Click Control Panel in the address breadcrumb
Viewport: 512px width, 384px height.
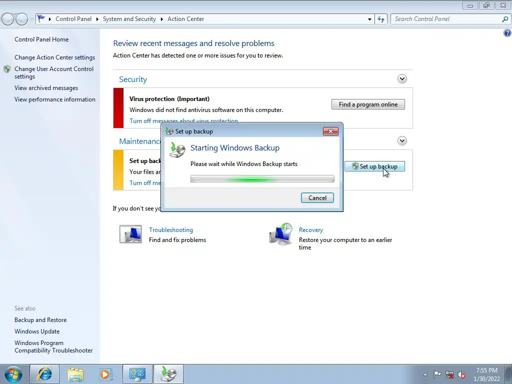(x=73, y=19)
